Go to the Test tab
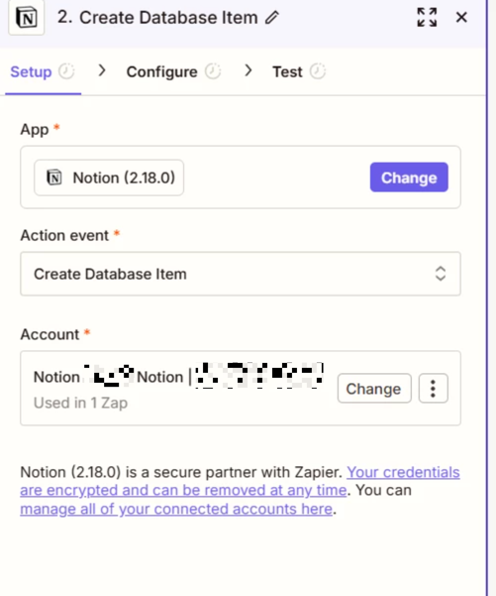496x596 pixels. pyautogui.click(x=287, y=71)
